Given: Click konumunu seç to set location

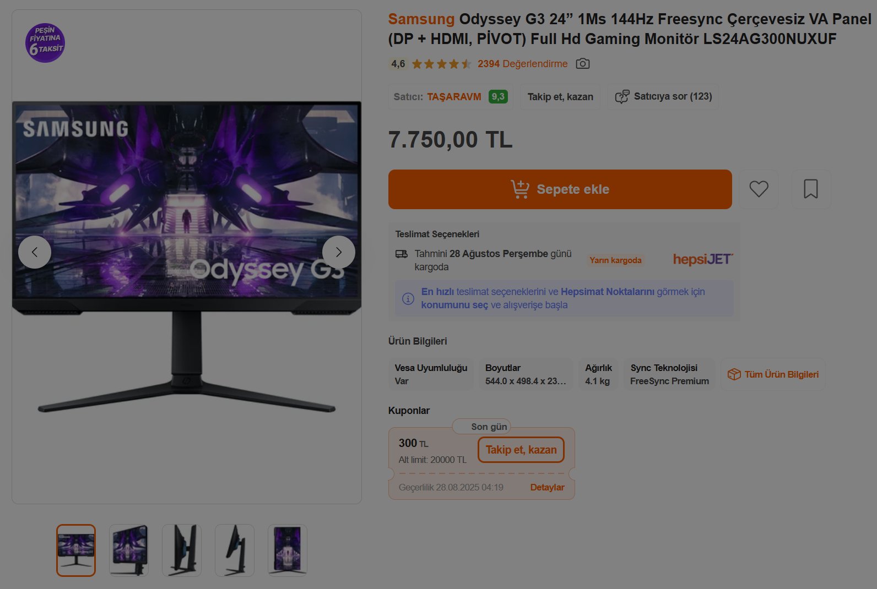Looking at the screenshot, I should [x=454, y=305].
